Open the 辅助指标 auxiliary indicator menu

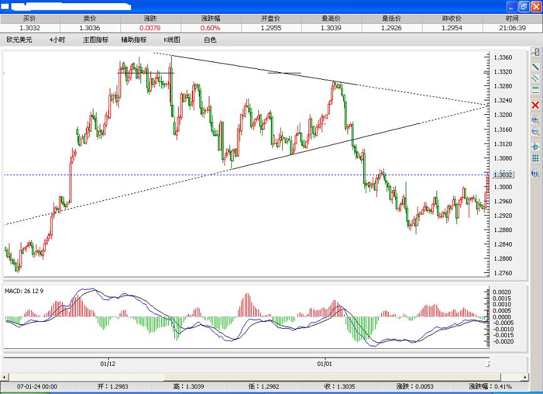point(134,40)
